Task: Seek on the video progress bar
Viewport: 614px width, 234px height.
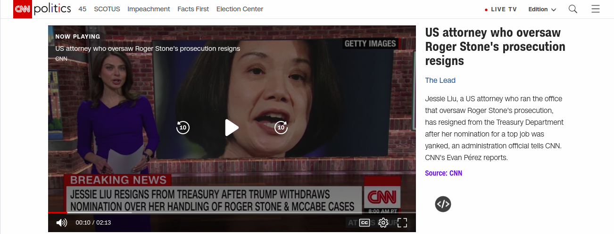Action: point(232,213)
